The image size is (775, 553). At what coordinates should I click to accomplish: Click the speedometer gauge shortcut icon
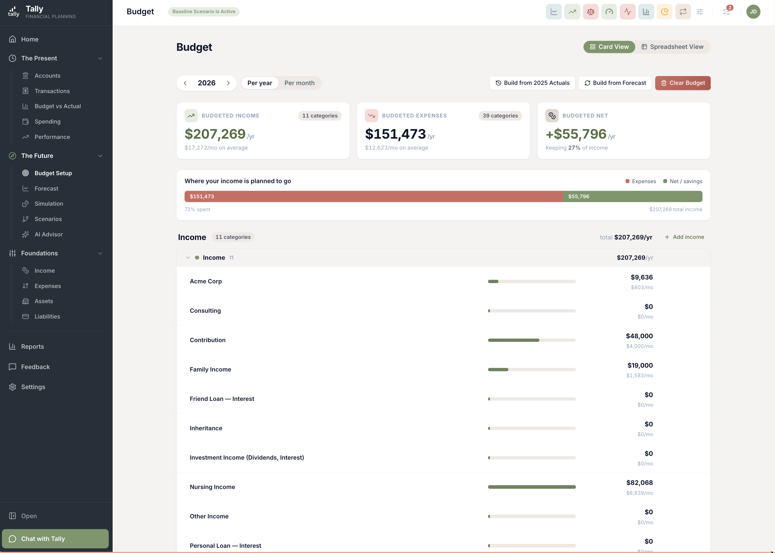[x=609, y=12]
